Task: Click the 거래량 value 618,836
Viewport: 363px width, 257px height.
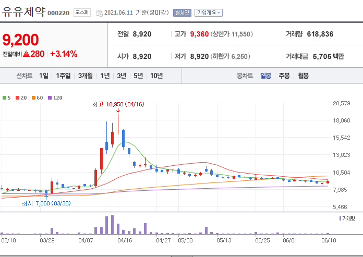Action: click(320, 34)
